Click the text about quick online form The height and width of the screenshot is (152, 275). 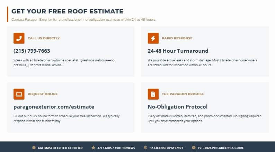66,119
